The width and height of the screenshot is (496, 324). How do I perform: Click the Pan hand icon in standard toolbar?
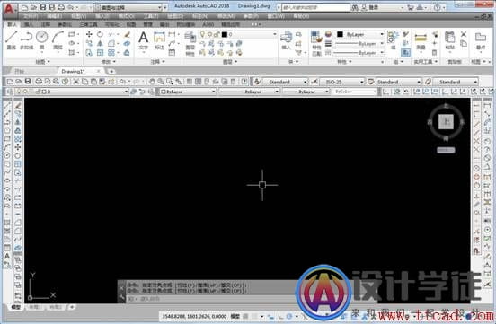[152, 82]
